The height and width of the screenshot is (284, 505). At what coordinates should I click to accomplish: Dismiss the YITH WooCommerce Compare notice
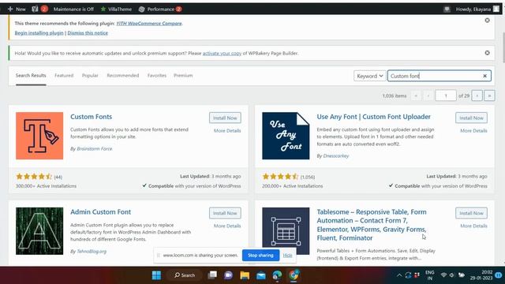point(487,21)
